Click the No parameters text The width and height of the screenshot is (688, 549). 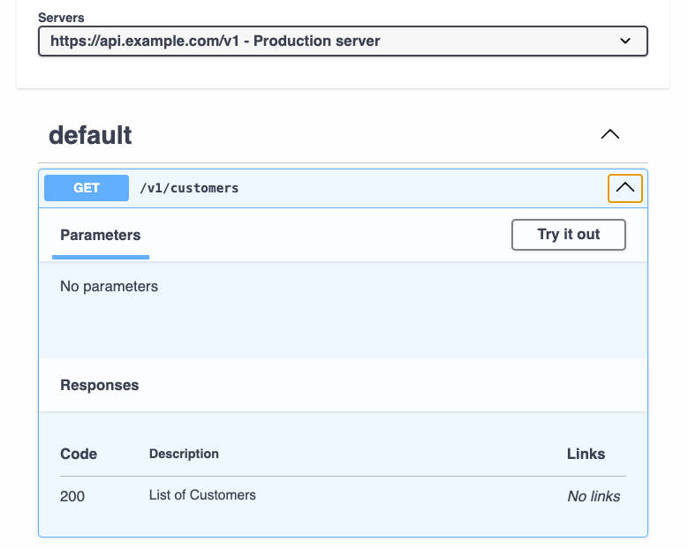109,286
